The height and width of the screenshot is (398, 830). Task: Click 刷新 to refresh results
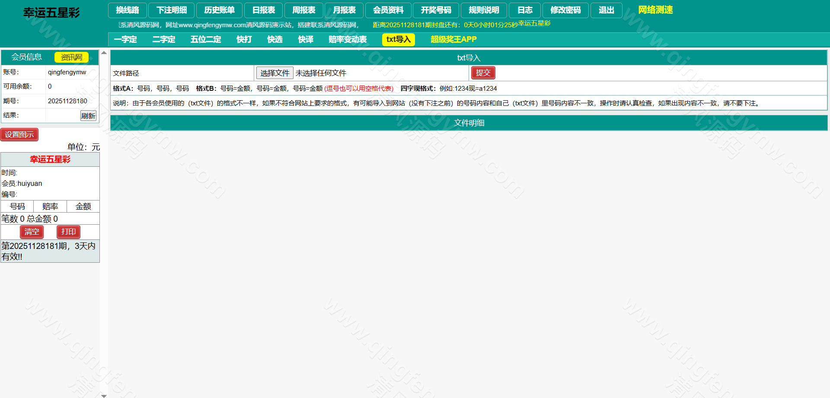point(88,115)
